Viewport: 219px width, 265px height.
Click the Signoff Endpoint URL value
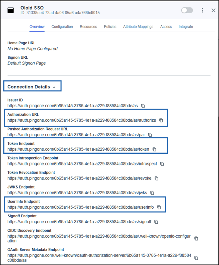[79, 222]
